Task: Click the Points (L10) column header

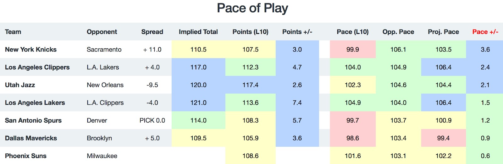Action: point(251,32)
